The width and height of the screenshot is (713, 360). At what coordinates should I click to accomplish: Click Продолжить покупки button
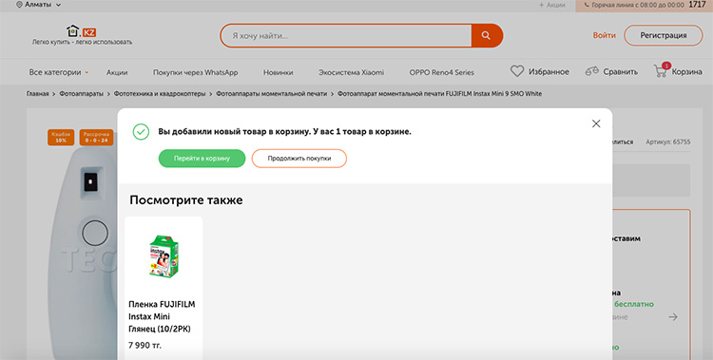[299, 159]
